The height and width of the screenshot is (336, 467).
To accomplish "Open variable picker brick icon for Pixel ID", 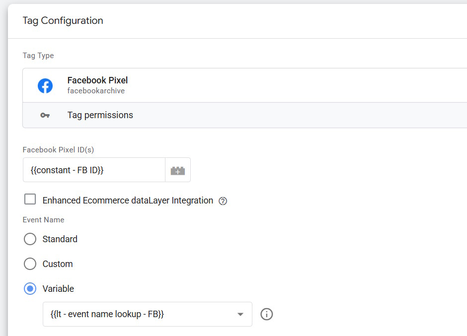I will (178, 170).
